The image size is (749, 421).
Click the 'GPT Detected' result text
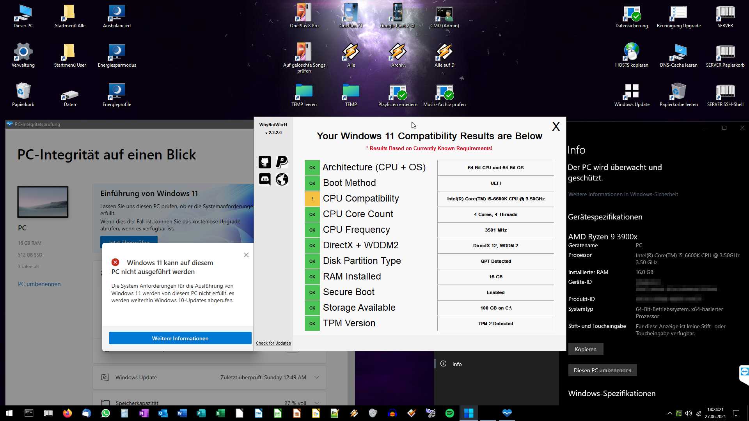495,261
